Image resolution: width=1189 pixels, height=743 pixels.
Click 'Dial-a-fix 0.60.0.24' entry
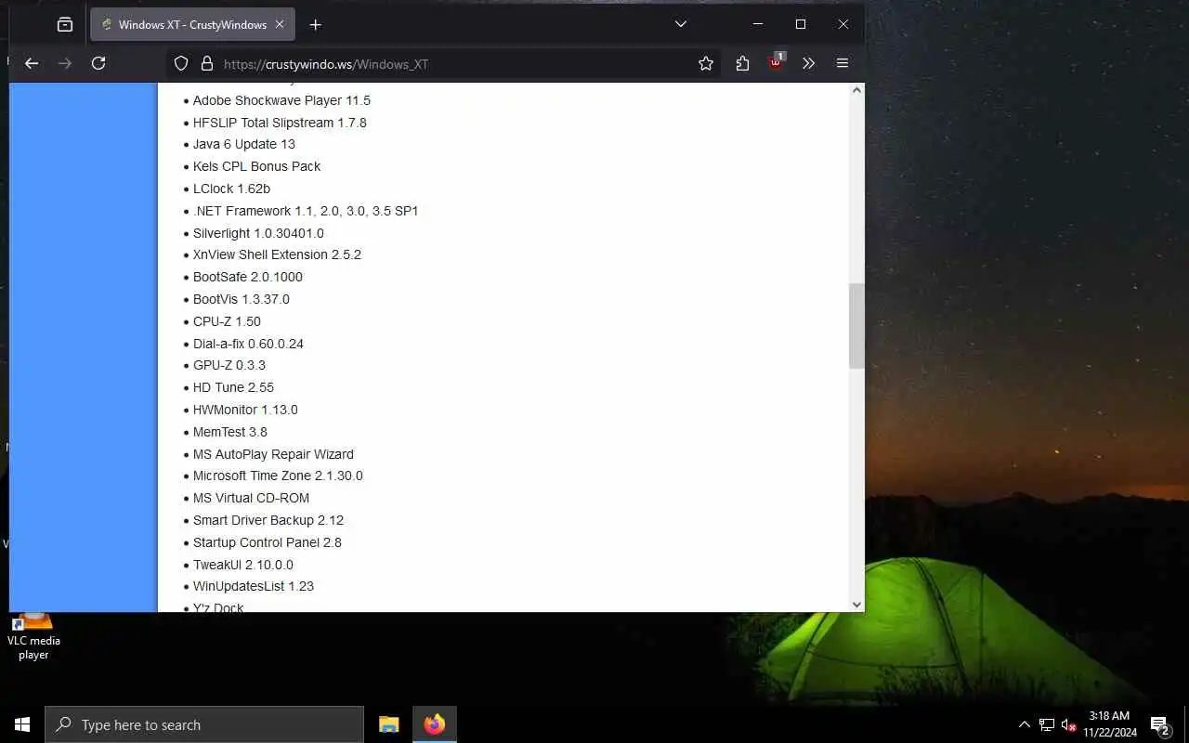(x=248, y=344)
